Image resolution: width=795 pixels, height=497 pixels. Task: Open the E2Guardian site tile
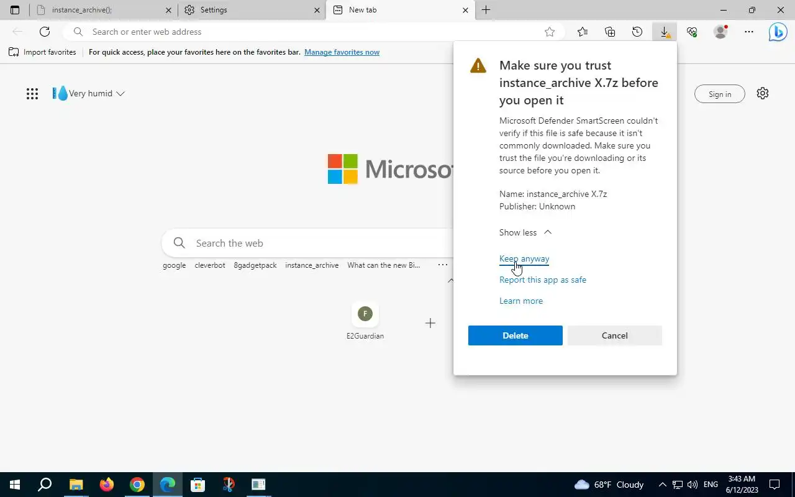[365, 321]
